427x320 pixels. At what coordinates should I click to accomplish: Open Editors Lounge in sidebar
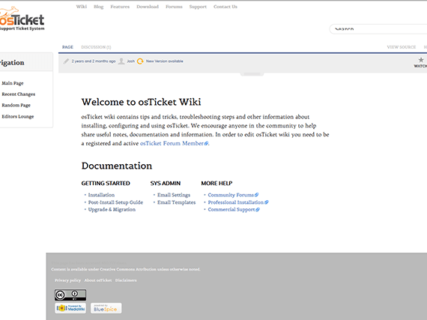(18, 116)
